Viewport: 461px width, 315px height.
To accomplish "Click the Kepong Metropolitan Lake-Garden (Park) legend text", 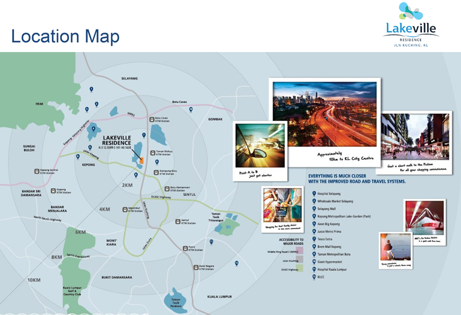I will tap(344, 216).
